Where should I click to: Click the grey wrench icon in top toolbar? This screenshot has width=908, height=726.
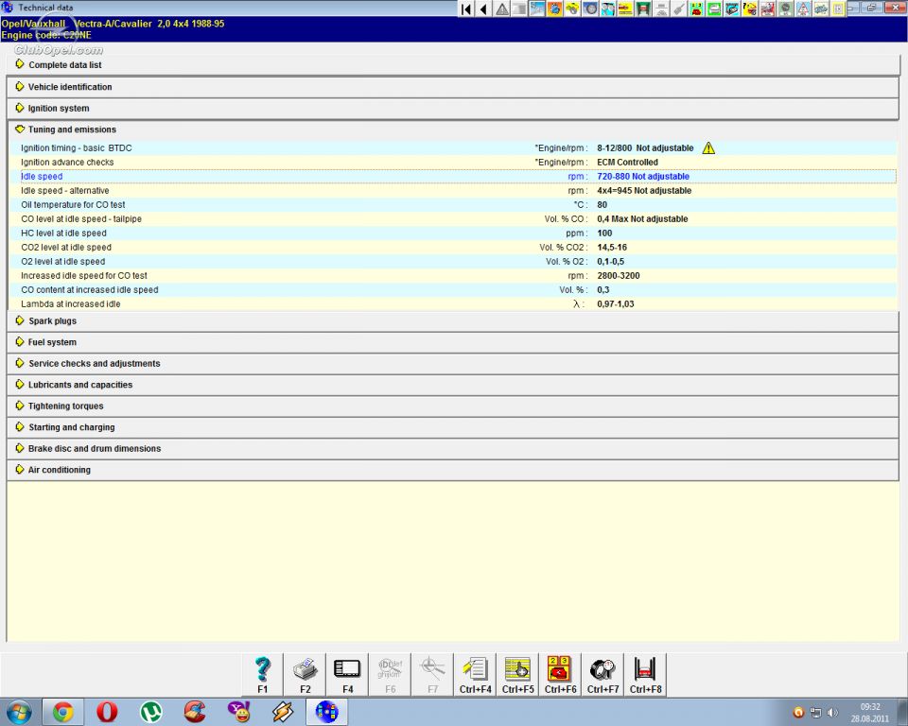pos(679,9)
